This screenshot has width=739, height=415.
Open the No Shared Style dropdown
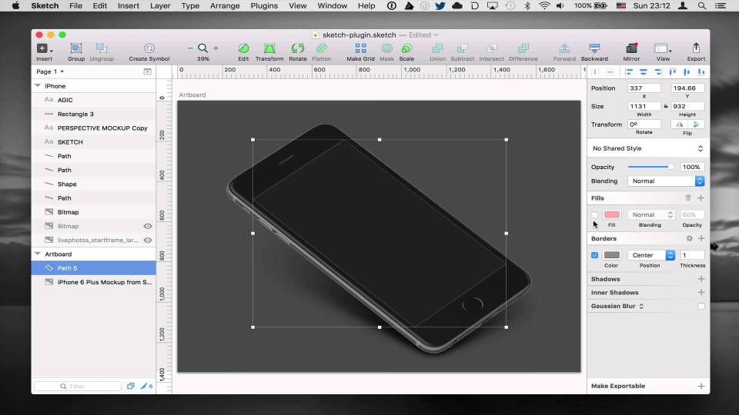click(647, 148)
